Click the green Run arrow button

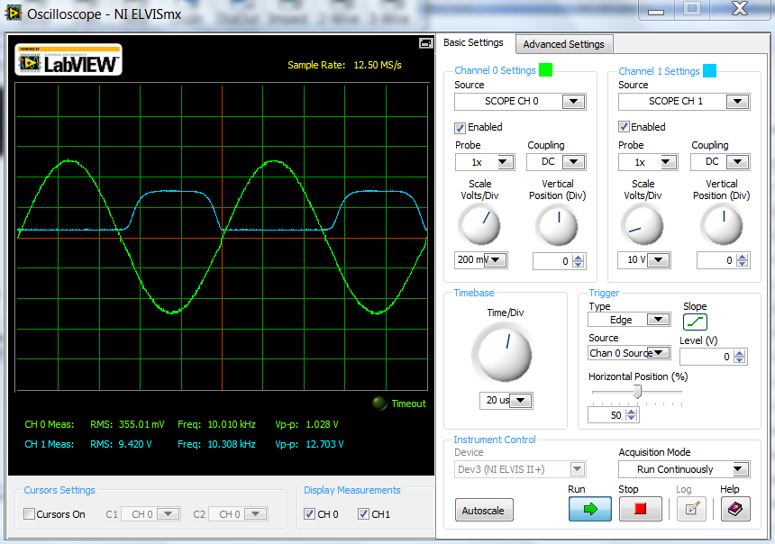click(589, 509)
